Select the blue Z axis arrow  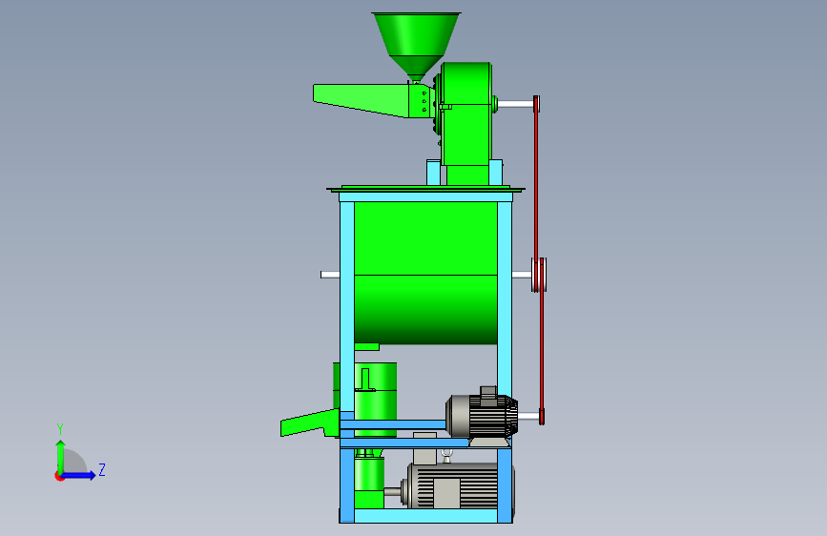pos(79,475)
